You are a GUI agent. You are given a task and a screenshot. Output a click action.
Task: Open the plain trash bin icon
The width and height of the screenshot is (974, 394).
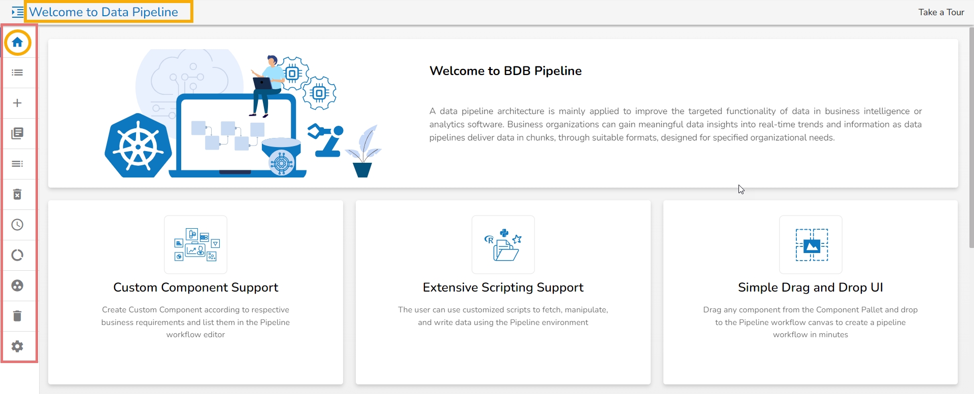pyautogui.click(x=17, y=316)
